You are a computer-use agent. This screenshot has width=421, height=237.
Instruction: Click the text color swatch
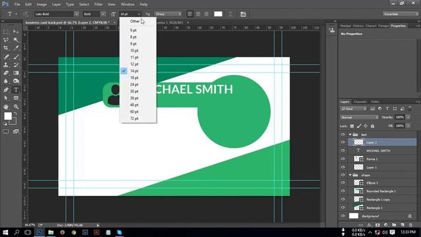[218, 14]
